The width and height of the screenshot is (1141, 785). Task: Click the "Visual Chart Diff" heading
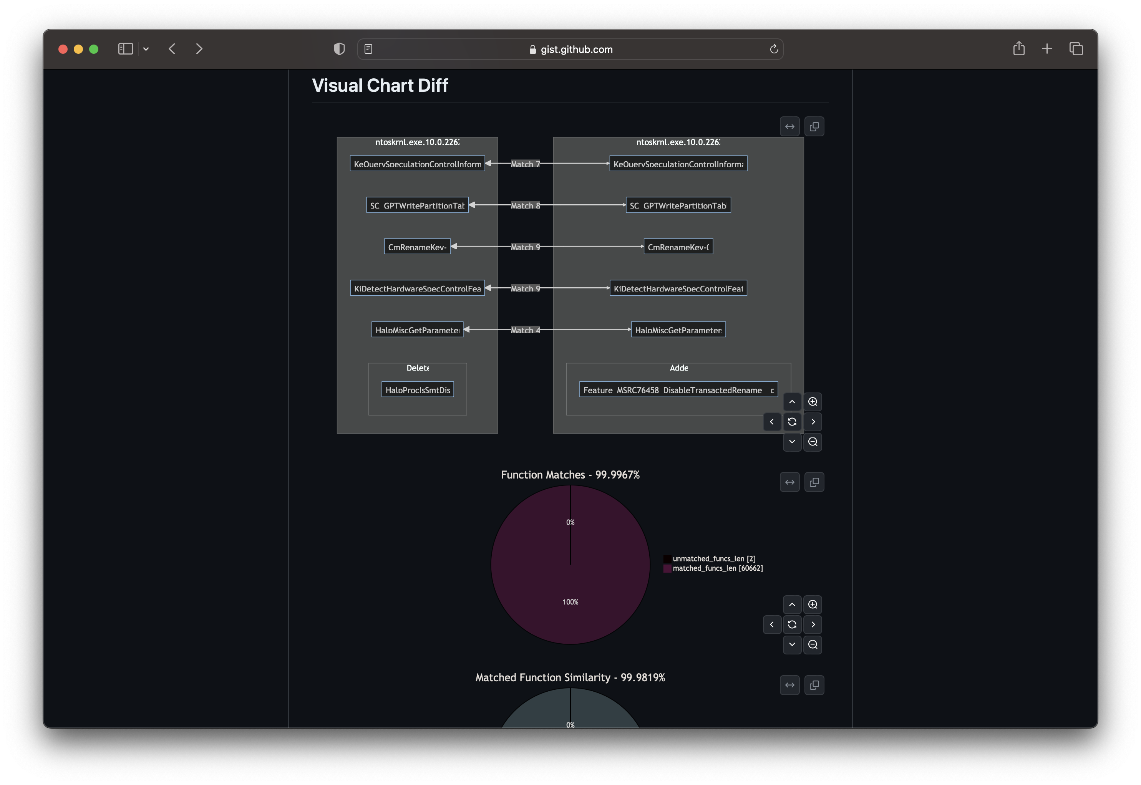pyautogui.click(x=380, y=86)
